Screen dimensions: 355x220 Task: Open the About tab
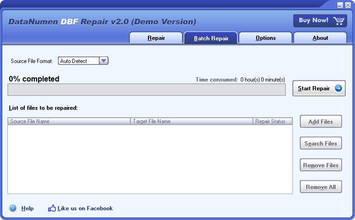(320, 38)
